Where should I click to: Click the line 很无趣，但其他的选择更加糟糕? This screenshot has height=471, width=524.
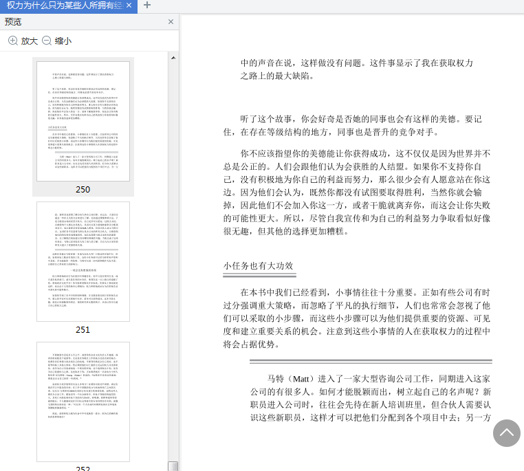pyautogui.click(x=286, y=231)
